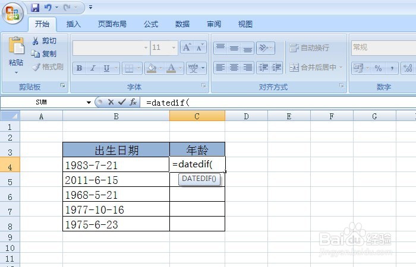Save the workbook with the floppy icon
Viewport: 416px width, 267px height.
pos(35,7)
